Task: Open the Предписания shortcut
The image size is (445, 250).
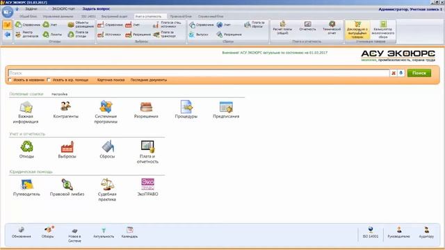Action: 226,110
